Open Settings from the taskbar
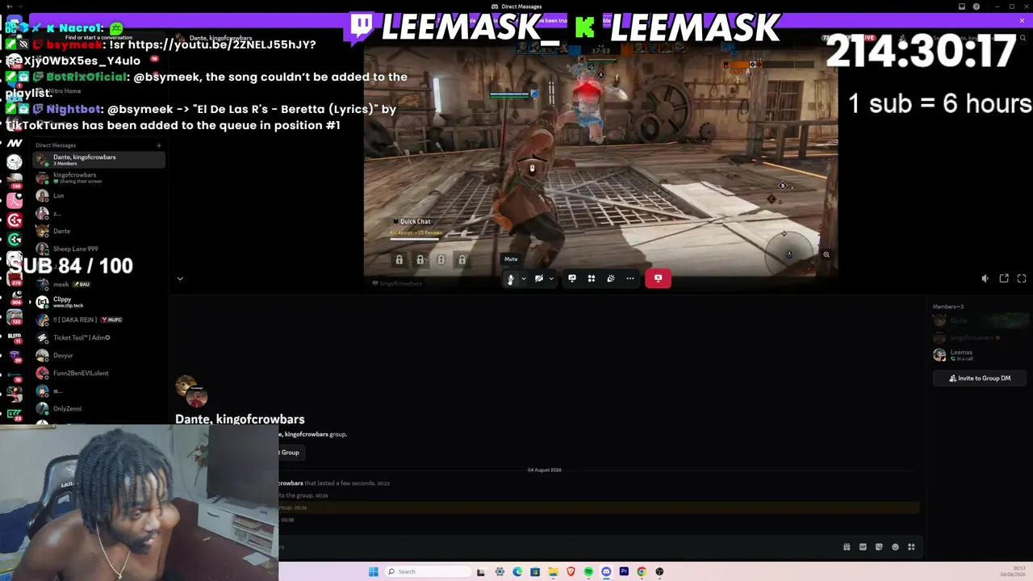The width and height of the screenshot is (1033, 581). (500, 572)
